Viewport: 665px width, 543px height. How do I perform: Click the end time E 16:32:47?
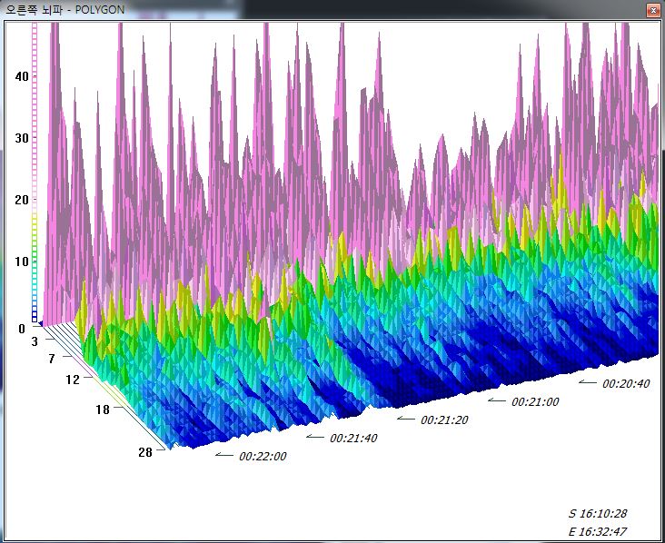click(x=597, y=532)
